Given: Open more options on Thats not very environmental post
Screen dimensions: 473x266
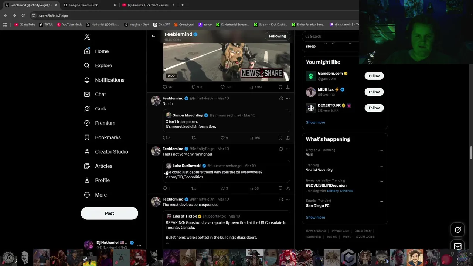Looking at the screenshot, I should coord(288,149).
